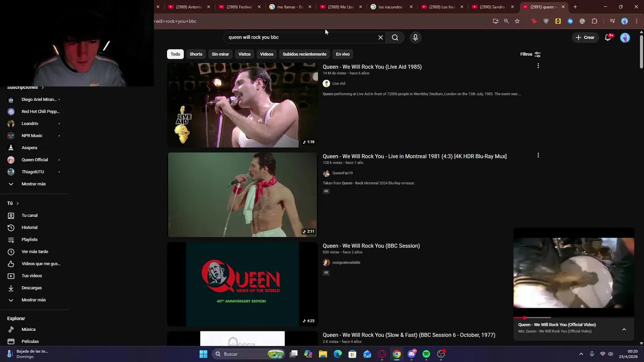Show hidden system tray icons
The height and width of the screenshot is (362, 644).
581,354
